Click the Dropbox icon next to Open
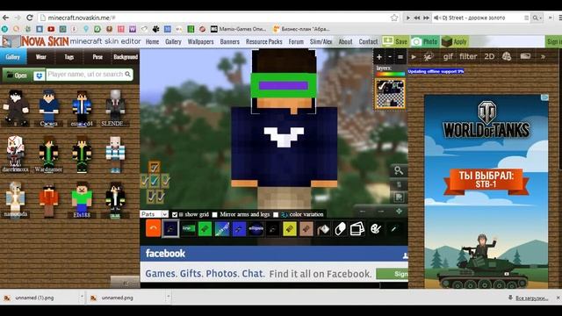562x316 pixels. (x=39, y=75)
